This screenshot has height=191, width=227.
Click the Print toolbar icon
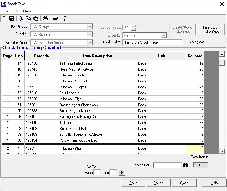pyautogui.click(x=55, y=18)
